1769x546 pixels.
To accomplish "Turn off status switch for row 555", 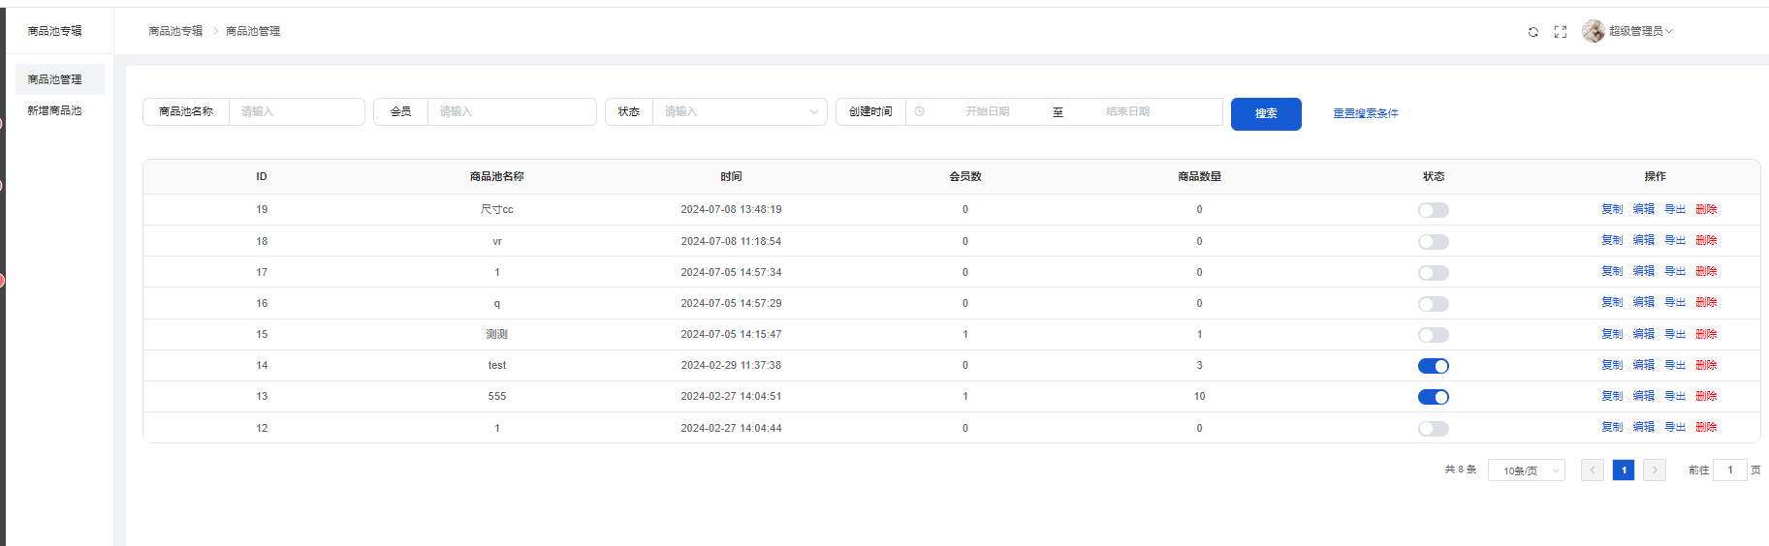I will click(x=1433, y=397).
